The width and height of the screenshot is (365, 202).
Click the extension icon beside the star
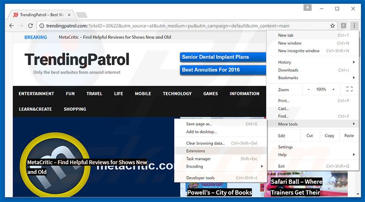pos(343,25)
